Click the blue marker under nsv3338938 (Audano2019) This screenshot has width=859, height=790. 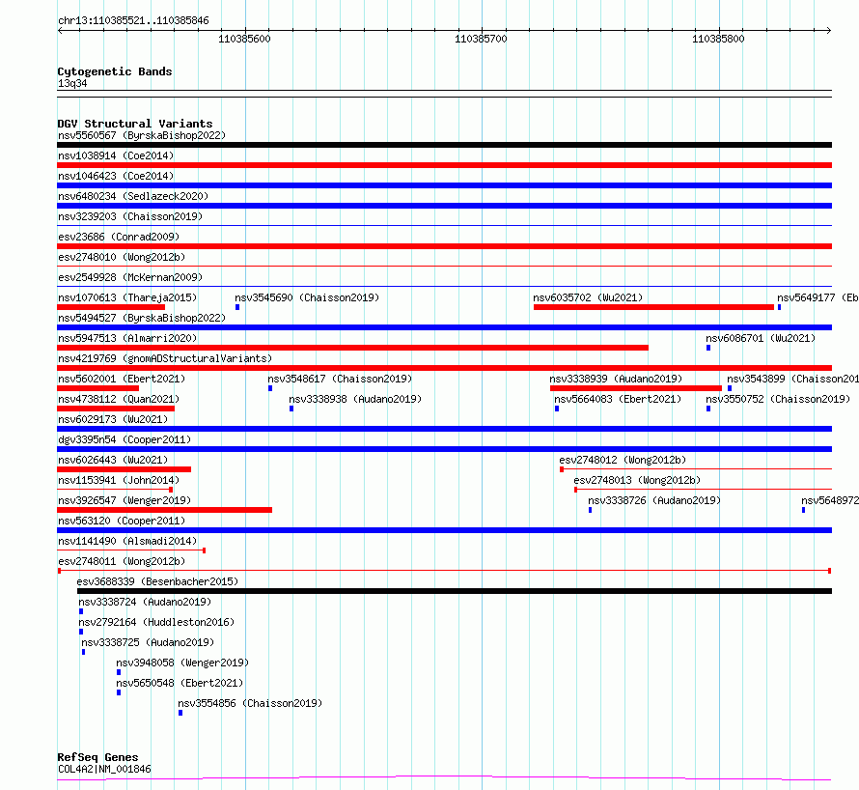coord(291,409)
